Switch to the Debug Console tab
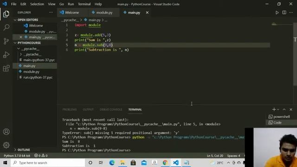The image size is (297, 167). point(111,109)
